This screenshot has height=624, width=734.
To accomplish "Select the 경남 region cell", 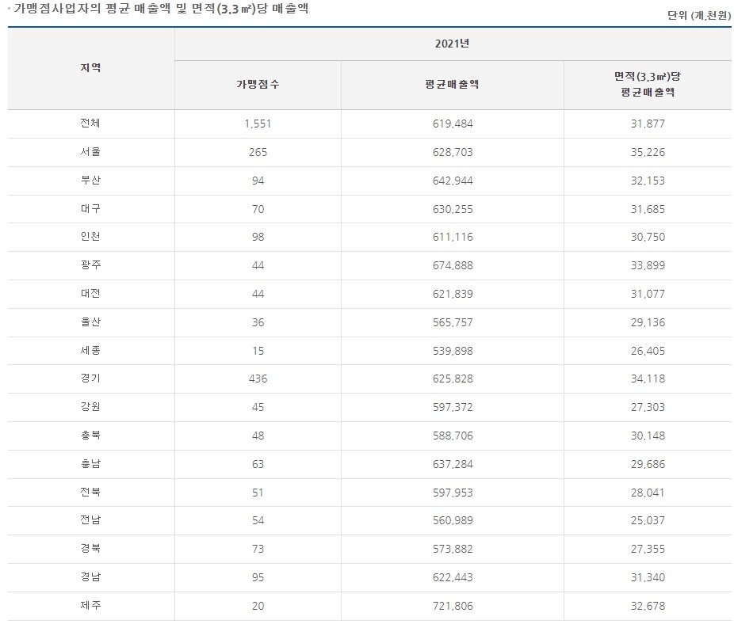I will pyautogui.click(x=90, y=576).
